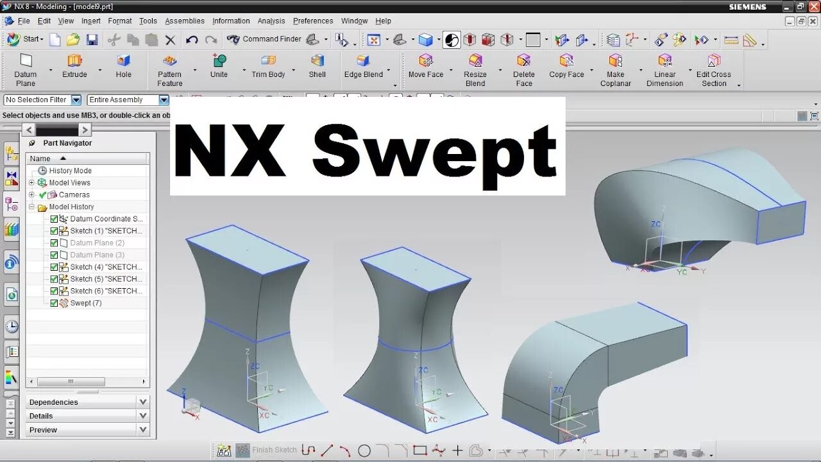The width and height of the screenshot is (821, 462).
Task: Click the Fit view icon
Action: pyautogui.click(x=374, y=40)
